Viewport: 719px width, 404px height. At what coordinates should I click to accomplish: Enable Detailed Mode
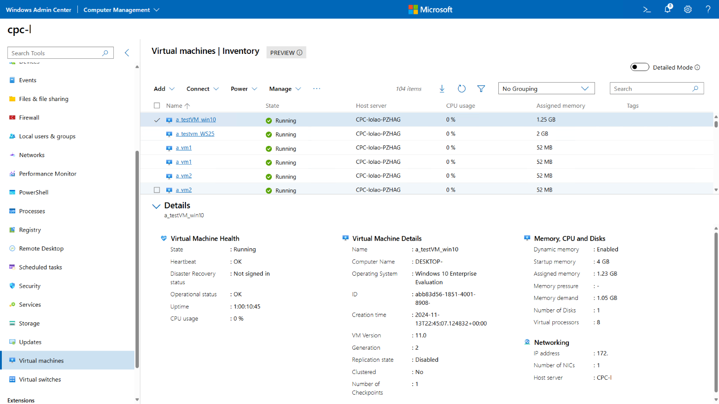coord(639,66)
